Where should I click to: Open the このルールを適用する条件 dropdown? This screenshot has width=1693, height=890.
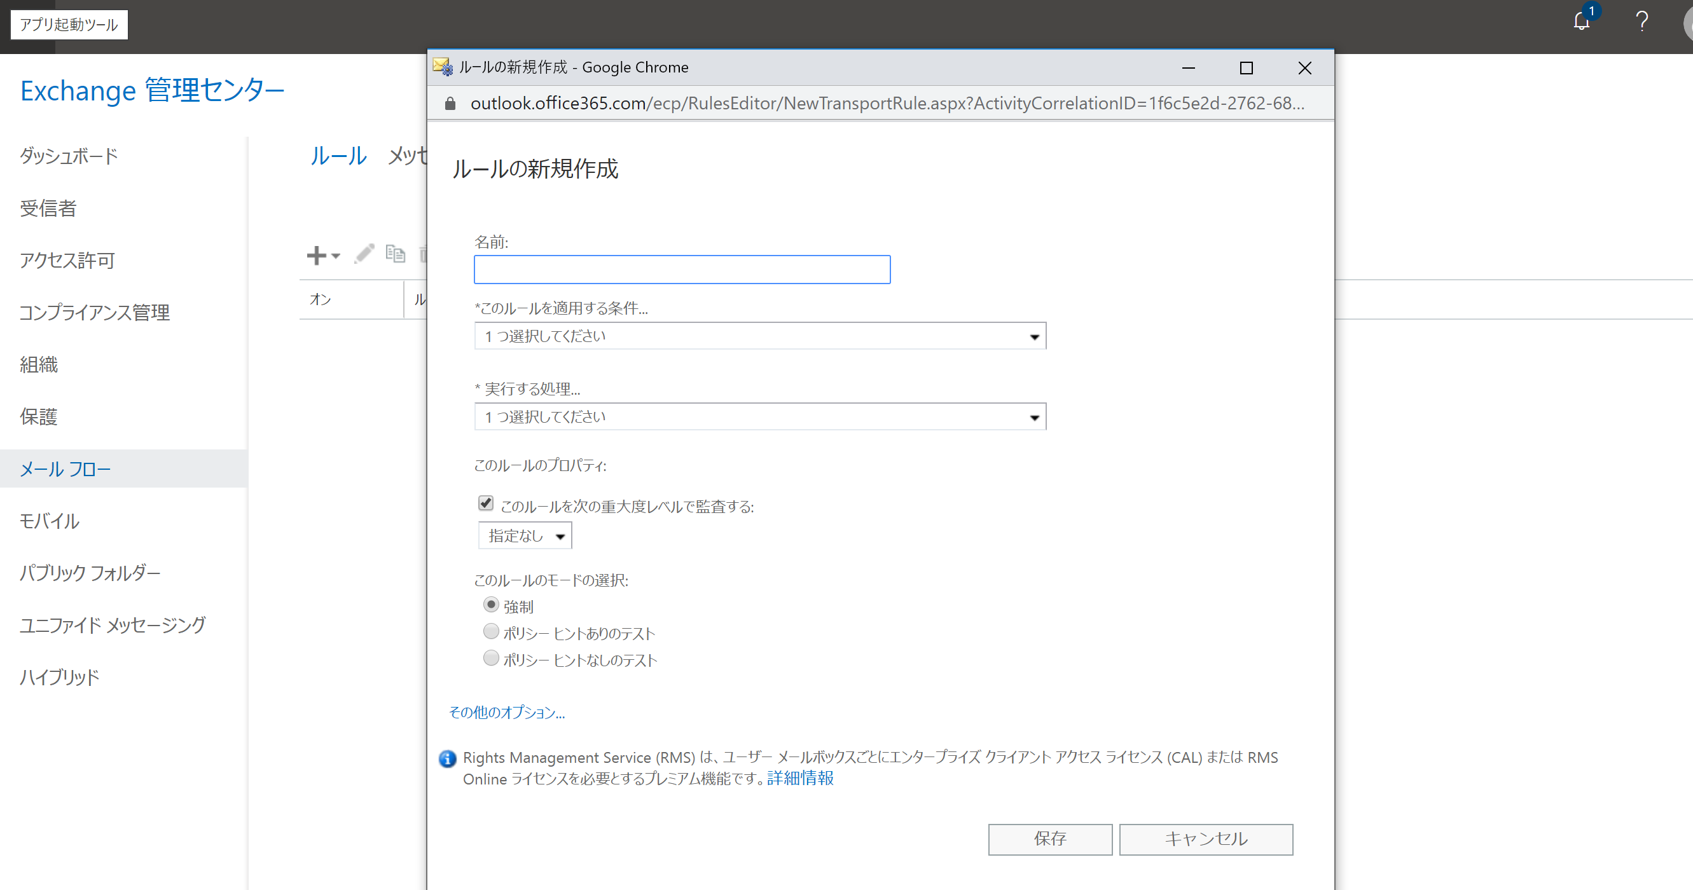point(760,336)
